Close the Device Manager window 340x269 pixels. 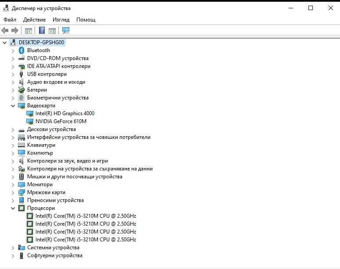(x=330, y=8)
